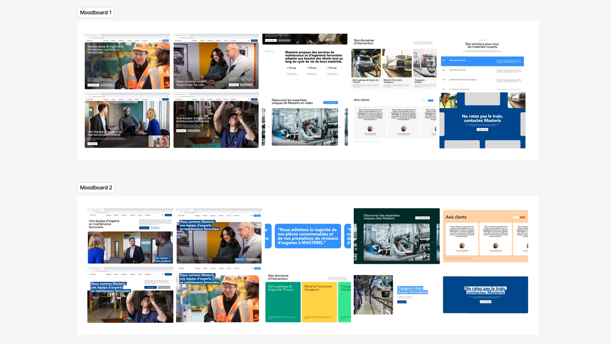Click reviewer avatar in first orange testimonial card
This screenshot has height=344, width=611.
pos(462,246)
